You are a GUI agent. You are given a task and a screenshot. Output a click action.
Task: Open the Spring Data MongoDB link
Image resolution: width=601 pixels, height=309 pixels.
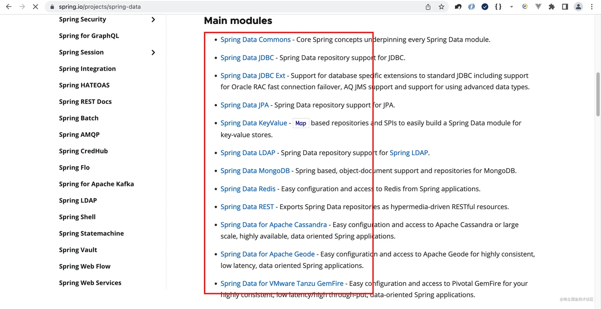pyautogui.click(x=255, y=171)
